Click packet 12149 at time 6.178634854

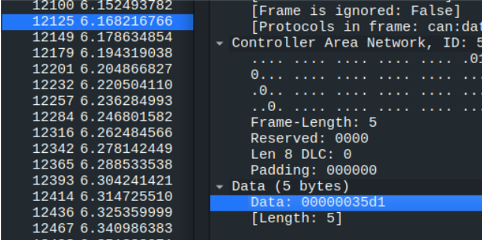pos(102,37)
